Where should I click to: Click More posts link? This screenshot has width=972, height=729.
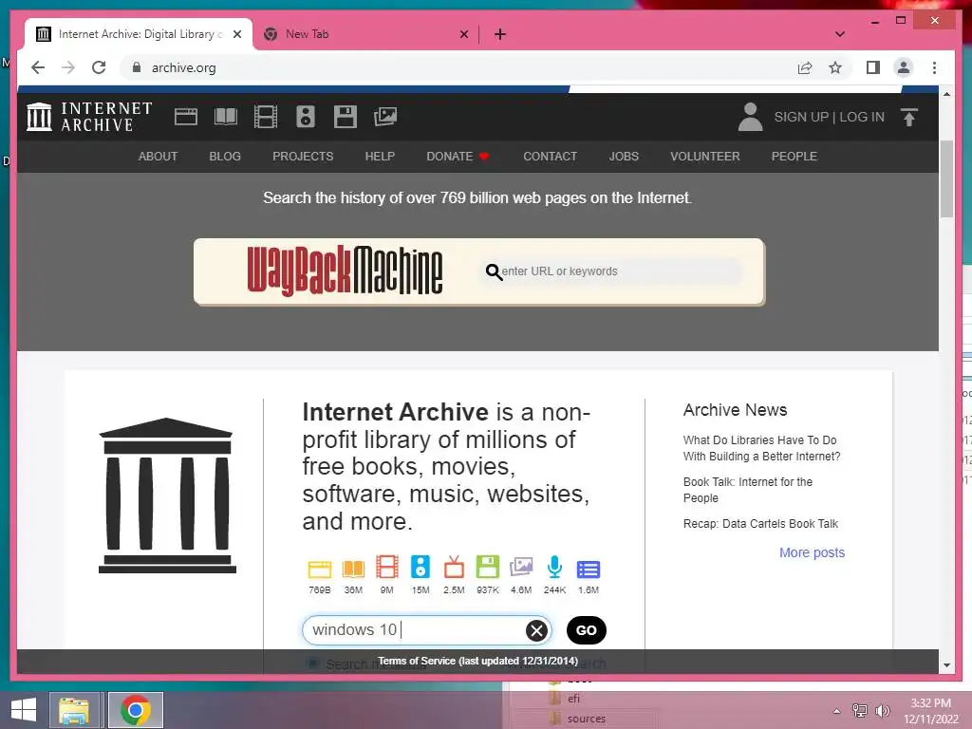[x=813, y=552]
